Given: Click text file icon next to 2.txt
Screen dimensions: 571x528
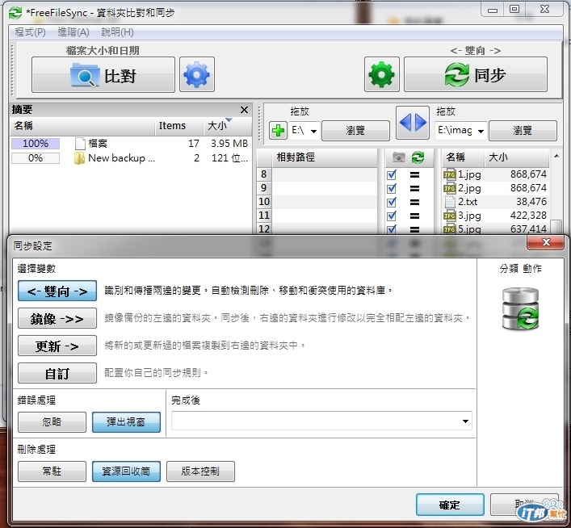Looking at the screenshot, I should coord(450,202).
